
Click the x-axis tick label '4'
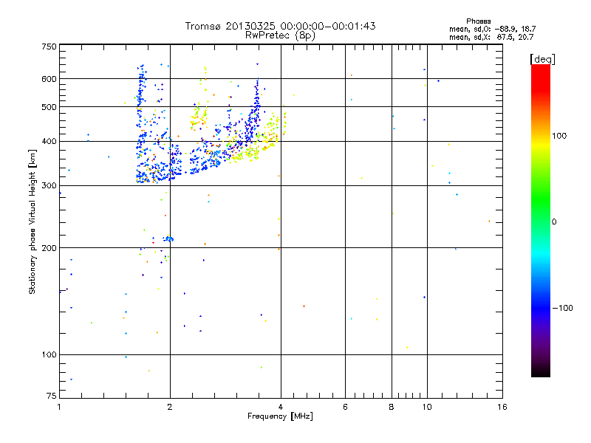(x=281, y=407)
